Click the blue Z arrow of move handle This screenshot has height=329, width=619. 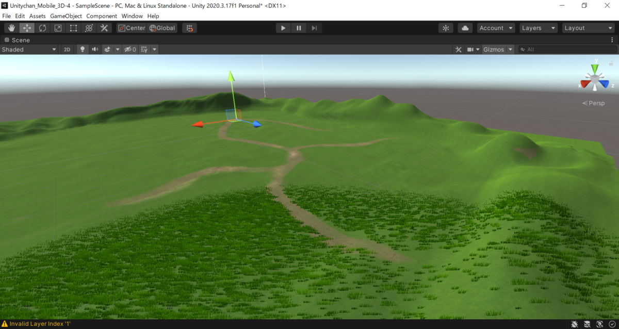(x=257, y=124)
